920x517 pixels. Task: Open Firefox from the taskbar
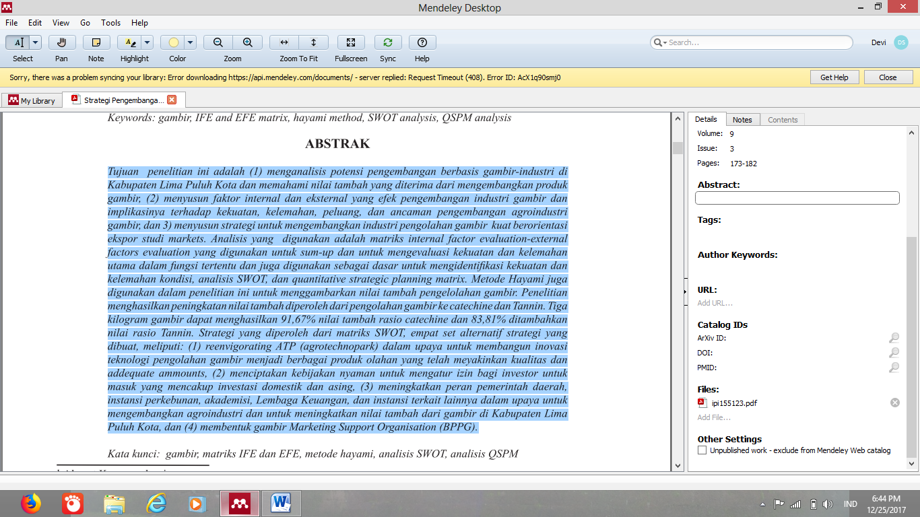31,504
